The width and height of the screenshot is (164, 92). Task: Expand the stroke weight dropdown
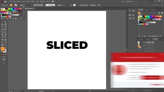point(32,5)
